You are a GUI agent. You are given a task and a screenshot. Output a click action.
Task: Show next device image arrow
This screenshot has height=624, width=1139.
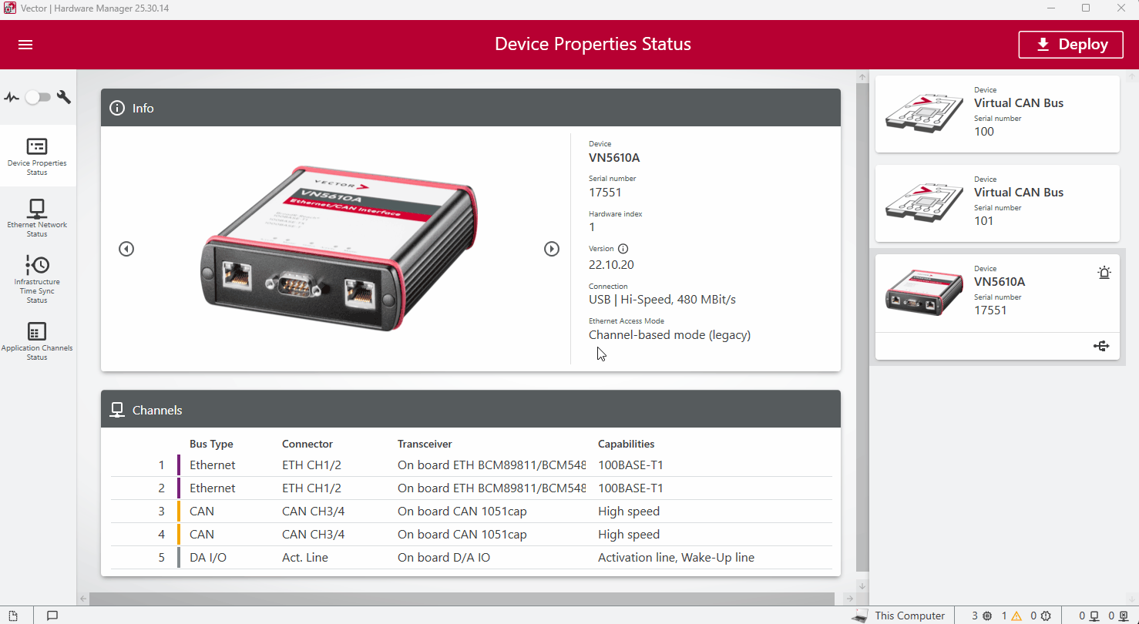tap(552, 249)
